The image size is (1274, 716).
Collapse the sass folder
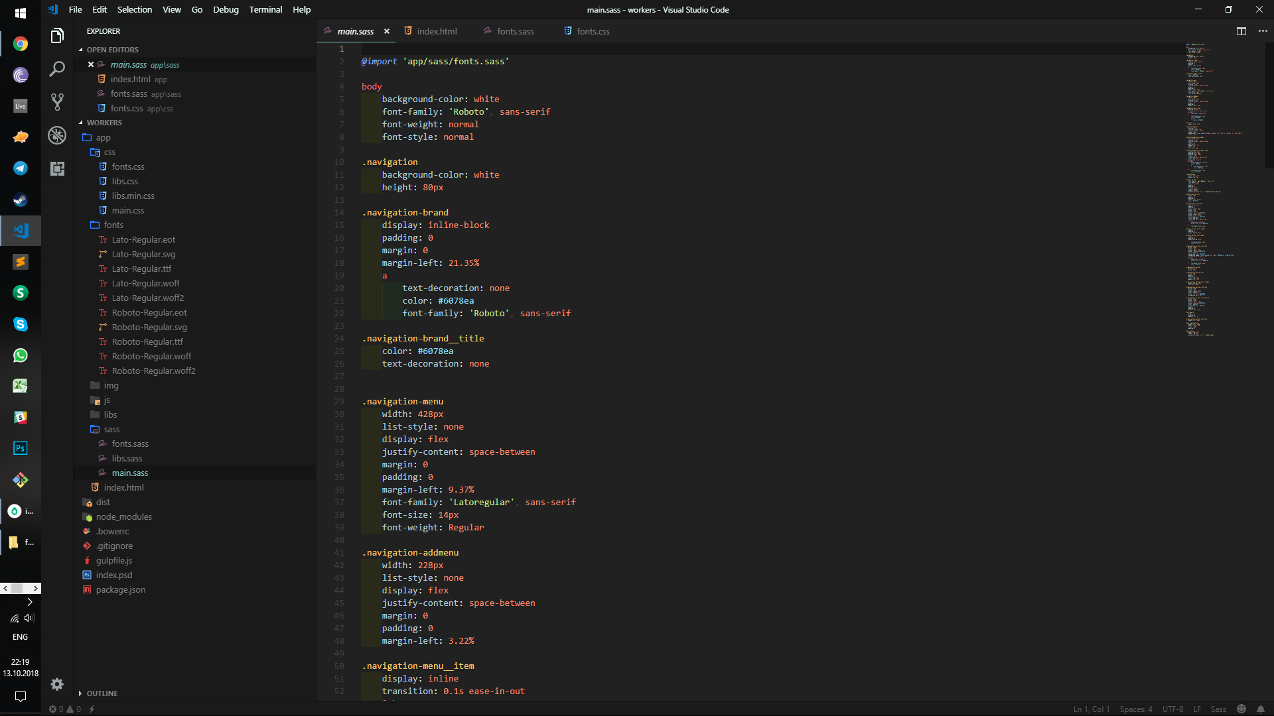click(111, 430)
